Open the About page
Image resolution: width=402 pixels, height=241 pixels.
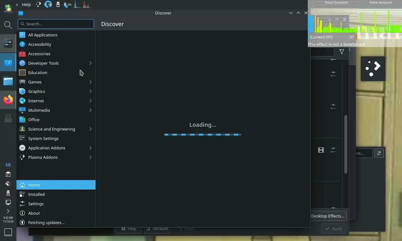click(x=56, y=213)
